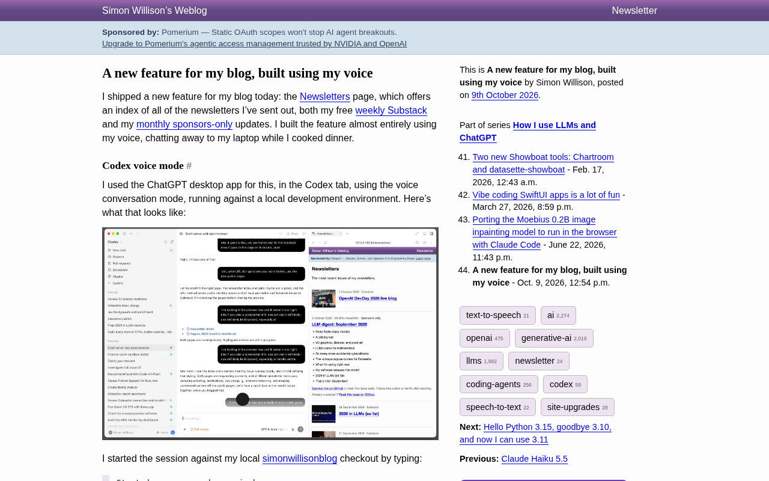Open the Codex app screenshot image
Screen dimensions: 769x481
coord(270,334)
